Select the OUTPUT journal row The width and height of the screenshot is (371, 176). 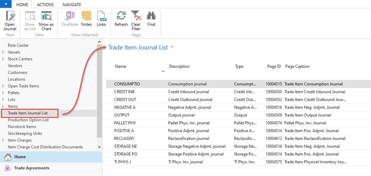tap(122, 115)
